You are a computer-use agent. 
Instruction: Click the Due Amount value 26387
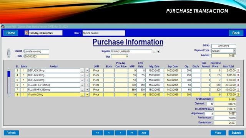(x=225, y=123)
